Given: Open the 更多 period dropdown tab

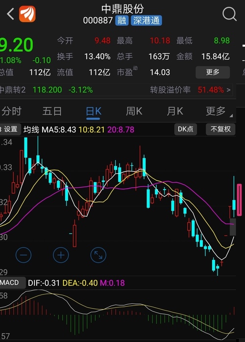Looking at the screenshot, I should pos(218,111).
